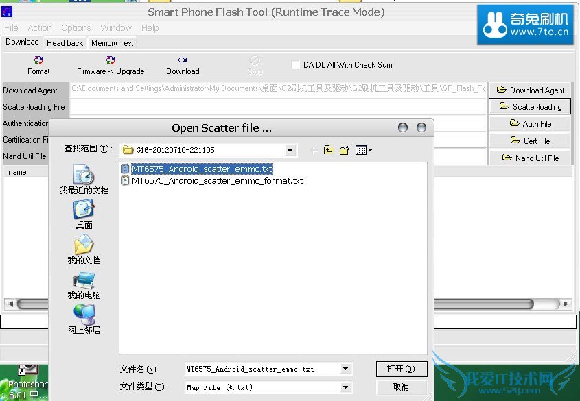Image resolution: width=580 pixels, height=401 pixels.
Task: Click the Cert File button
Action: 530,141
